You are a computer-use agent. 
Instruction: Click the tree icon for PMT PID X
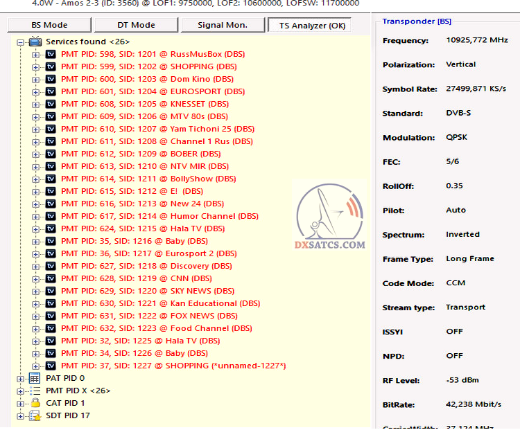tap(35, 391)
